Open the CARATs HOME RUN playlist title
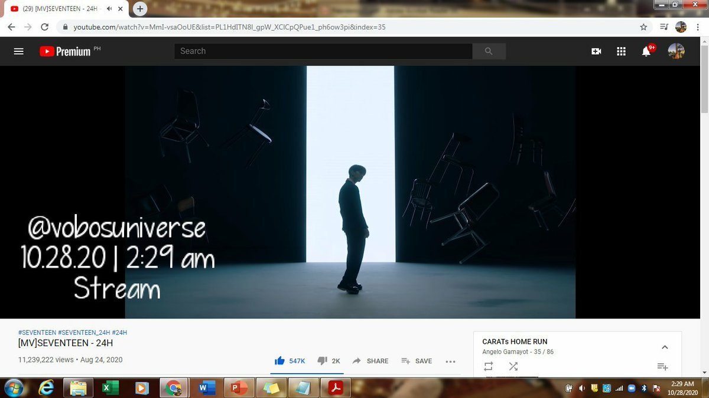Screen dimensions: 709x398 click(515, 341)
